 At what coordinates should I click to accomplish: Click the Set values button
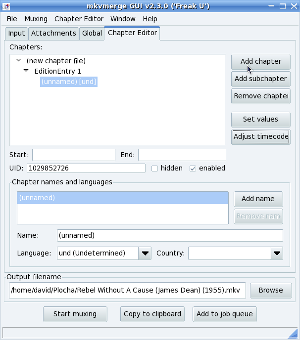(261, 120)
